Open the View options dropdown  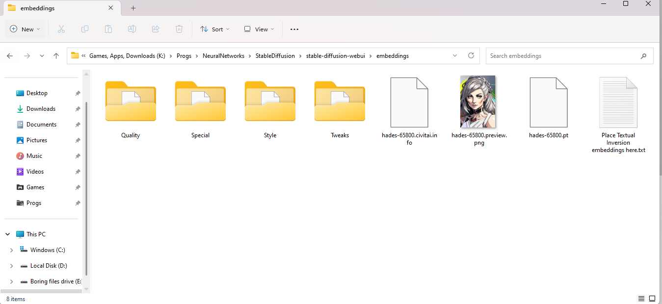(259, 29)
